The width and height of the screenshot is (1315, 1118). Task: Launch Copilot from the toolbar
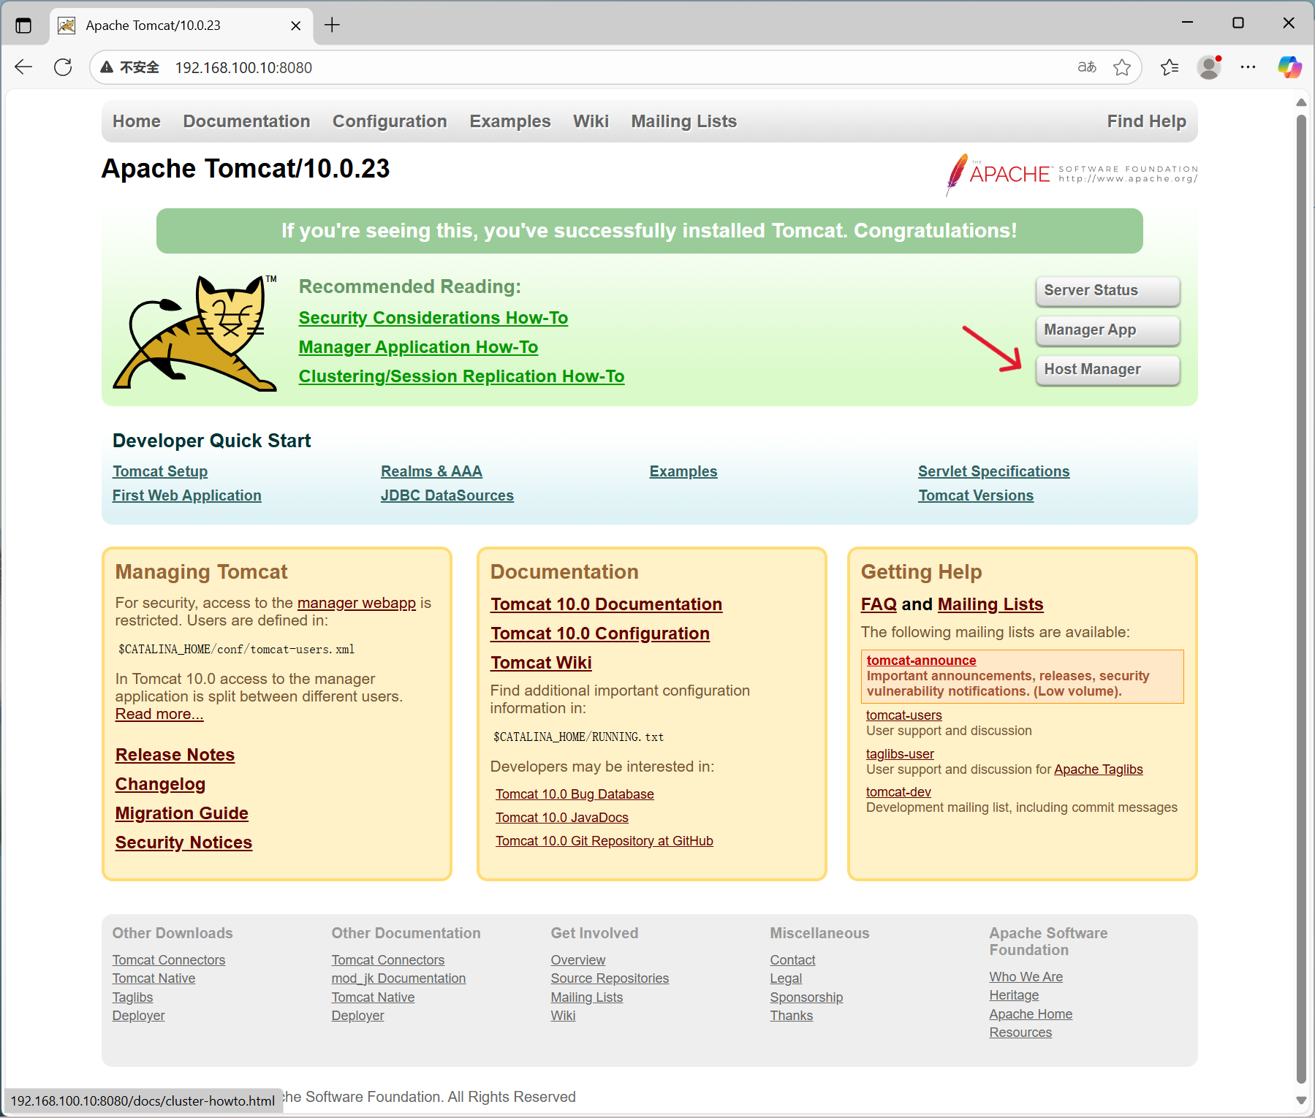[1289, 67]
